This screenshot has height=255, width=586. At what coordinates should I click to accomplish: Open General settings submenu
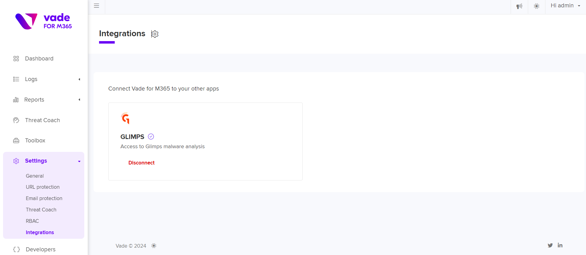click(35, 176)
